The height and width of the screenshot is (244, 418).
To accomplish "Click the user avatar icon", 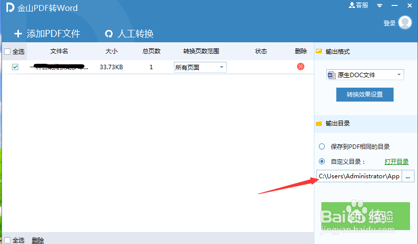I will coord(405,22).
